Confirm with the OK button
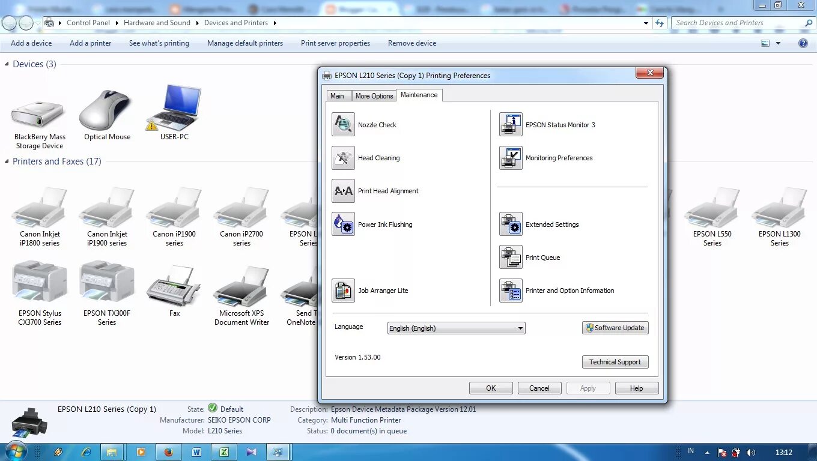Screen dimensions: 817x461 click(491, 388)
